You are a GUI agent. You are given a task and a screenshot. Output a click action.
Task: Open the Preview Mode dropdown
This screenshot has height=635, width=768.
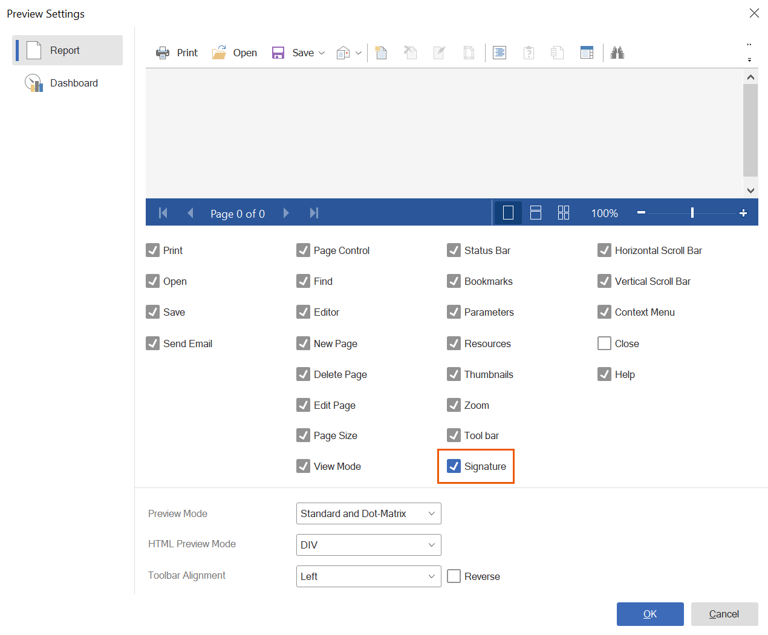pyautogui.click(x=369, y=513)
